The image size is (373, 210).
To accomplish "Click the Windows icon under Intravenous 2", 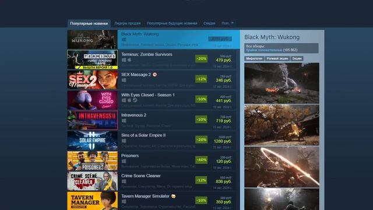I will tap(124, 121).
